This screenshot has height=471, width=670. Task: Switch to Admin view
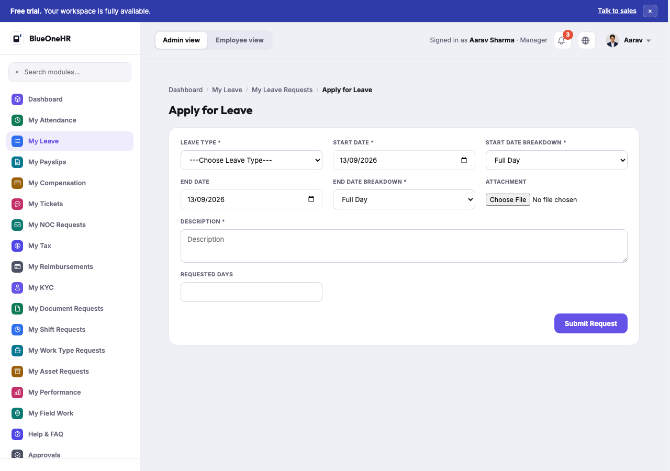click(x=182, y=40)
